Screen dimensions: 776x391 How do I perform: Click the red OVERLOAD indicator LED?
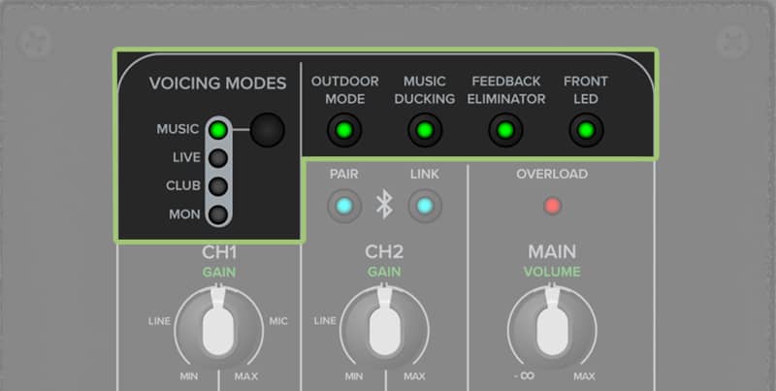click(x=552, y=206)
